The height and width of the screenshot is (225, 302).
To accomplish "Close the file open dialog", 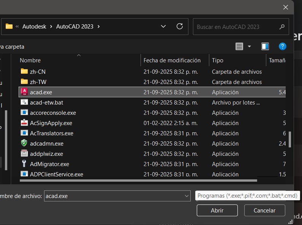I will (x=286, y=7).
